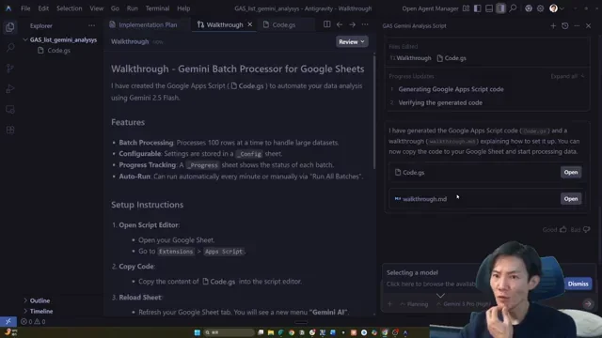Add context with plus icon in chat input
This screenshot has width=602, height=338.
[x=389, y=304]
